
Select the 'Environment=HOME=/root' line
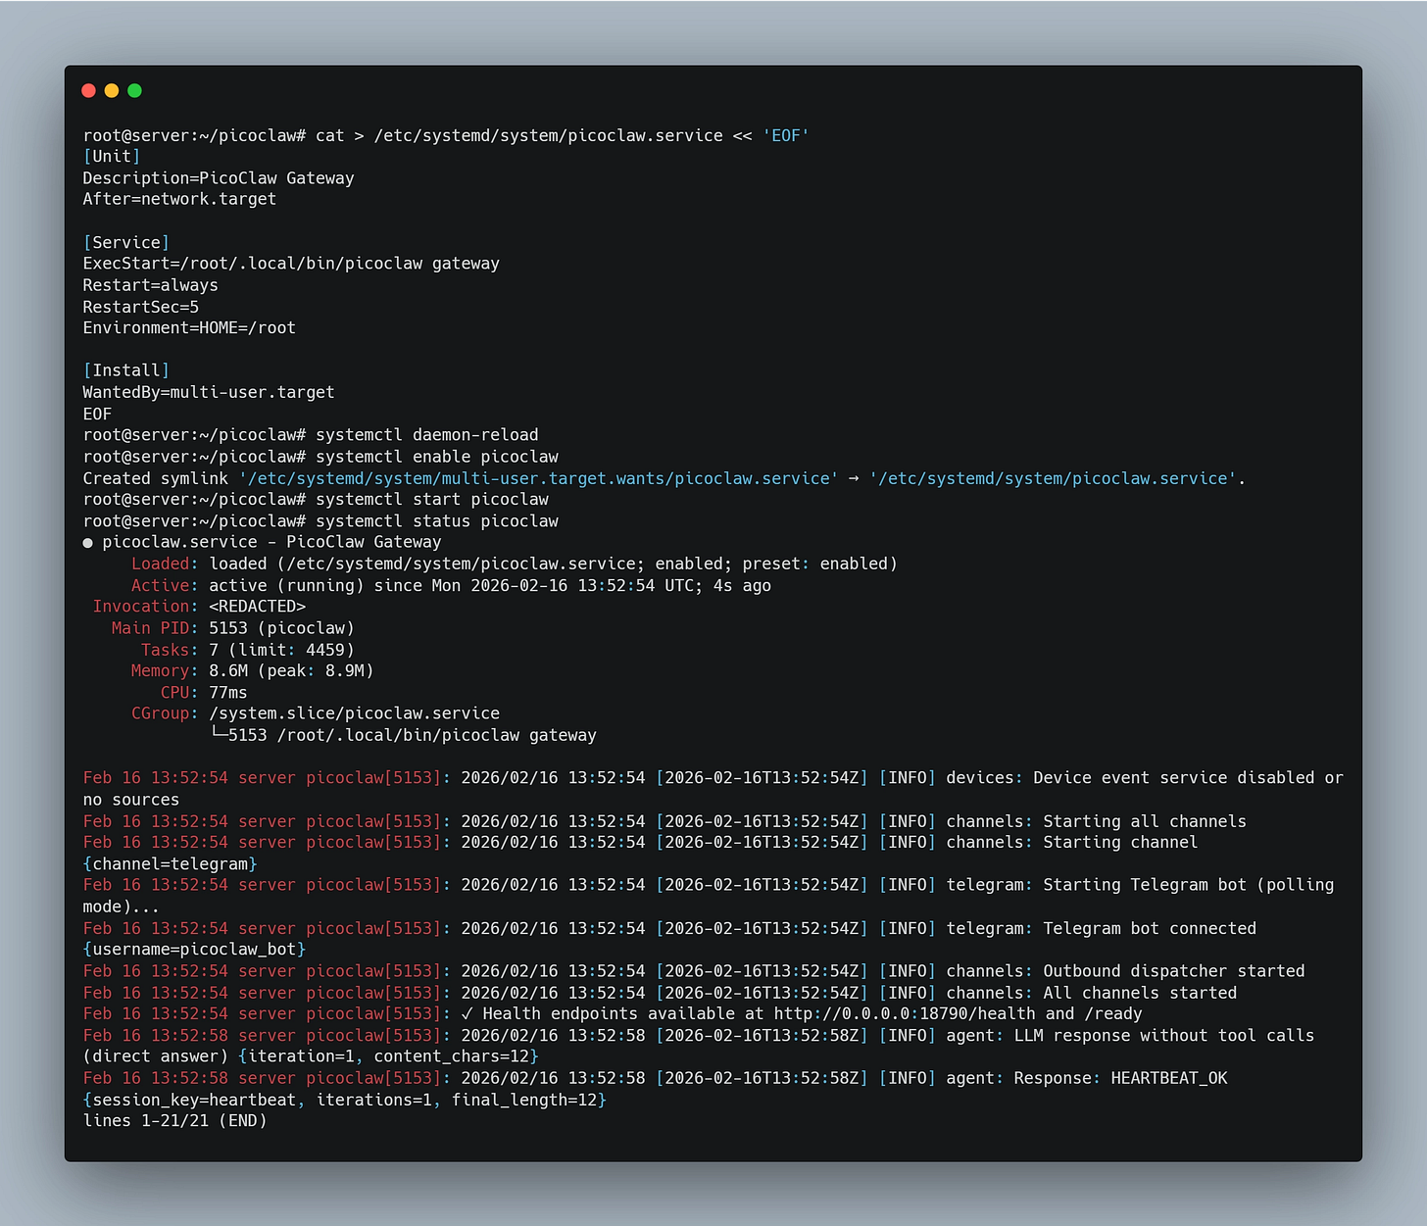pyautogui.click(x=189, y=328)
